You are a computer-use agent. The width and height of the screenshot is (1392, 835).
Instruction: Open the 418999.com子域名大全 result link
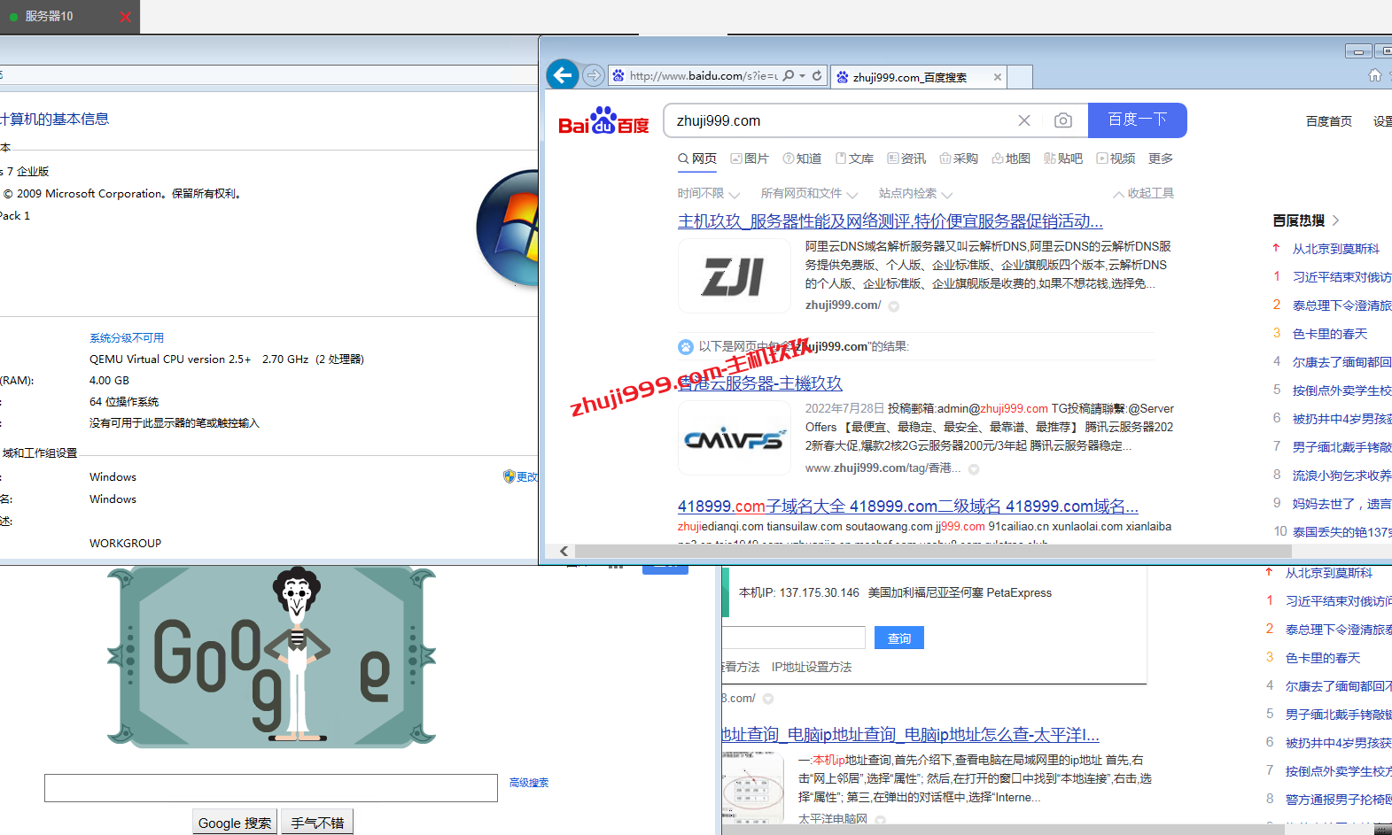tap(907, 506)
